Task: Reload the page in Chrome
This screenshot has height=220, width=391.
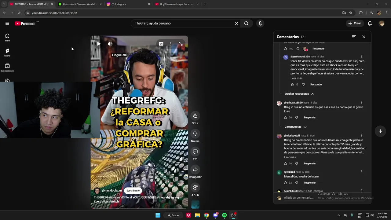Action: 19,13
